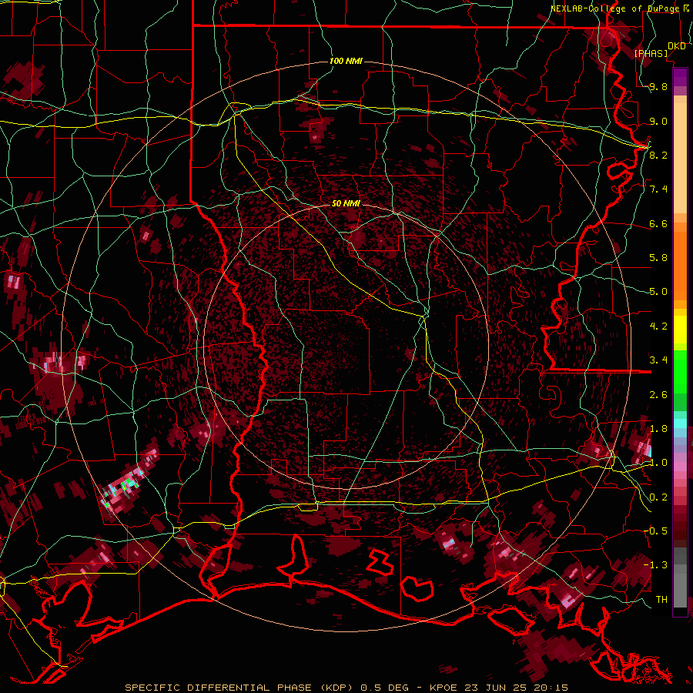Click the 5.0 legend value
This screenshot has width=693, height=693.
pos(658,292)
